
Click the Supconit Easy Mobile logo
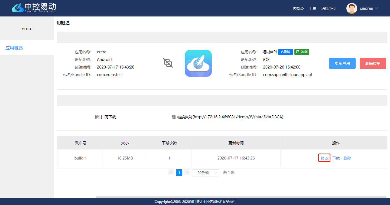click(x=34, y=7)
